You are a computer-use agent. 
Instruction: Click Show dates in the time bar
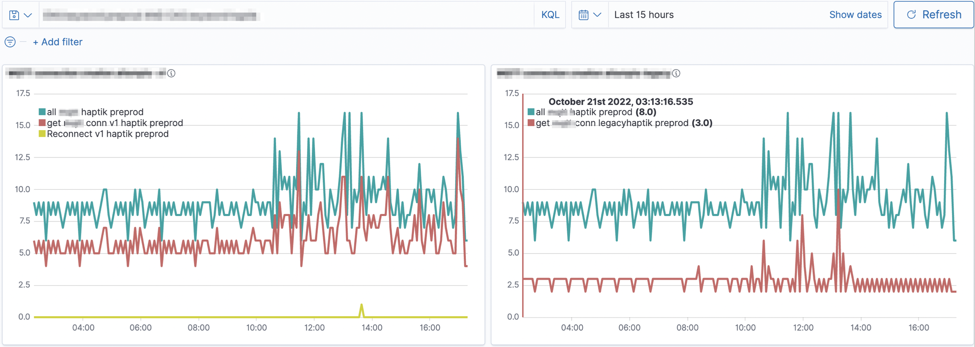point(855,14)
